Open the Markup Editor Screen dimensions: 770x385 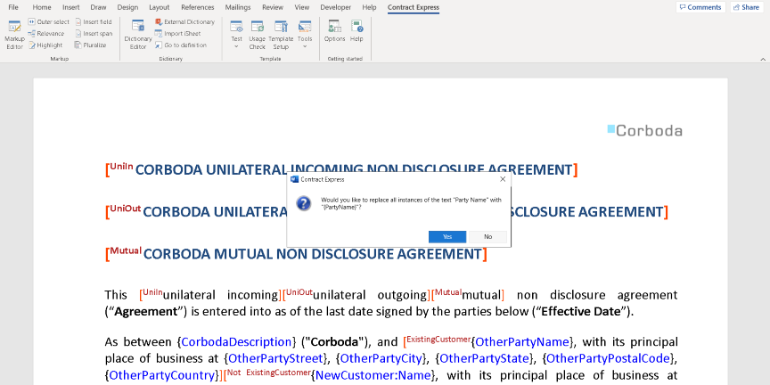[14, 35]
